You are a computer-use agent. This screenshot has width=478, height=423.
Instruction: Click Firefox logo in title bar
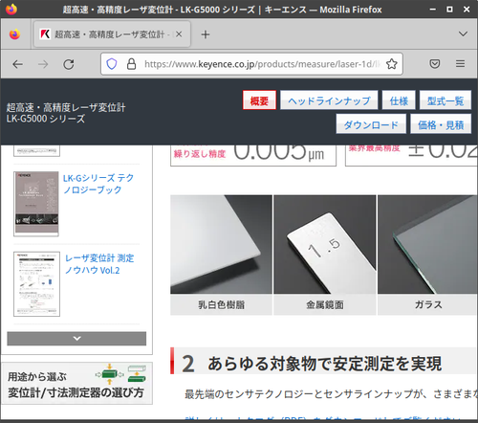pyautogui.click(x=11, y=9)
